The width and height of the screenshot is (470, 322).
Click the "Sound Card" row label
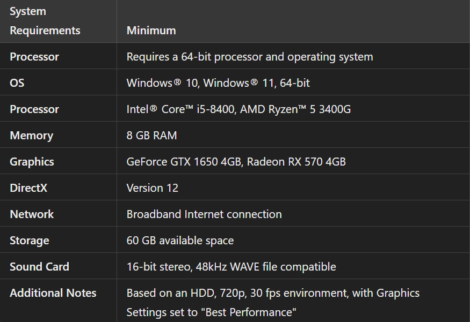point(39,267)
